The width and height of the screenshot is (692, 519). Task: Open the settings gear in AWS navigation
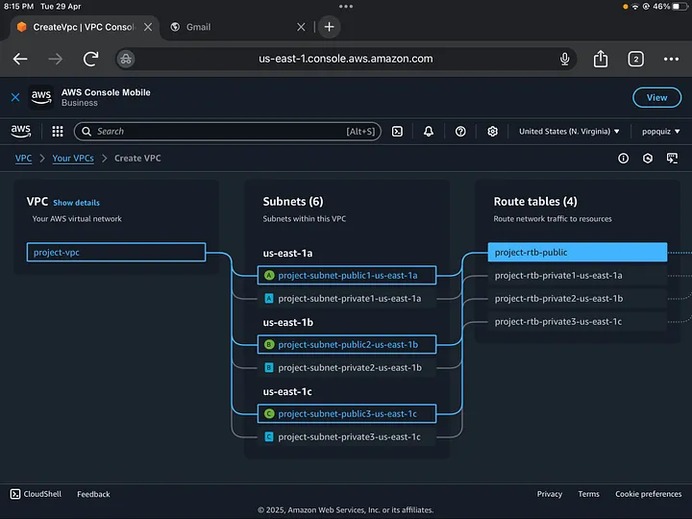pos(492,131)
